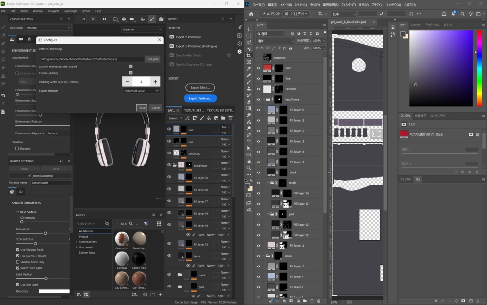Delete layer using Painter trash icon
487x305 pixels.
click(230, 118)
